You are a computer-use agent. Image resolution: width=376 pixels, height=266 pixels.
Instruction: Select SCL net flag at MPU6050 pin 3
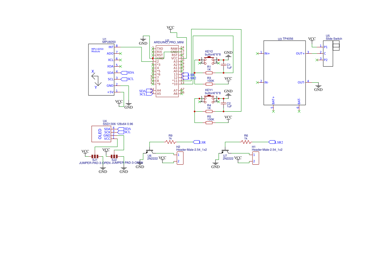coord(124,79)
